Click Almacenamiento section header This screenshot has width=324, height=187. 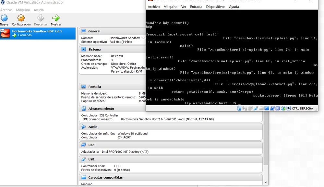(101, 109)
